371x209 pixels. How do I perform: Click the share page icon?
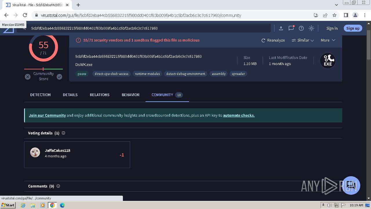(325, 15)
